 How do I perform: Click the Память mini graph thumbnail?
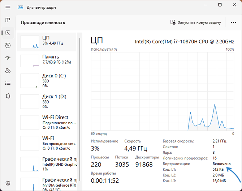pyautogui.click(x=30, y=61)
